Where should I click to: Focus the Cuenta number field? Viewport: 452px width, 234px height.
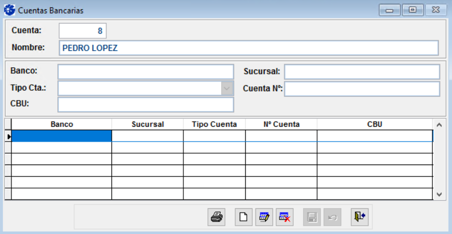coord(82,31)
